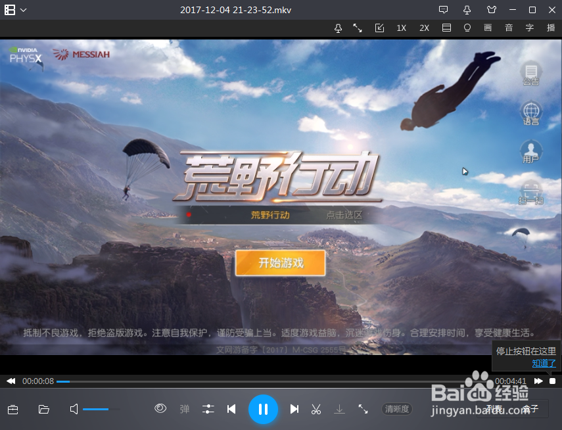
Task: Toggle 弹 danmaku comments
Action: click(185, 409)
